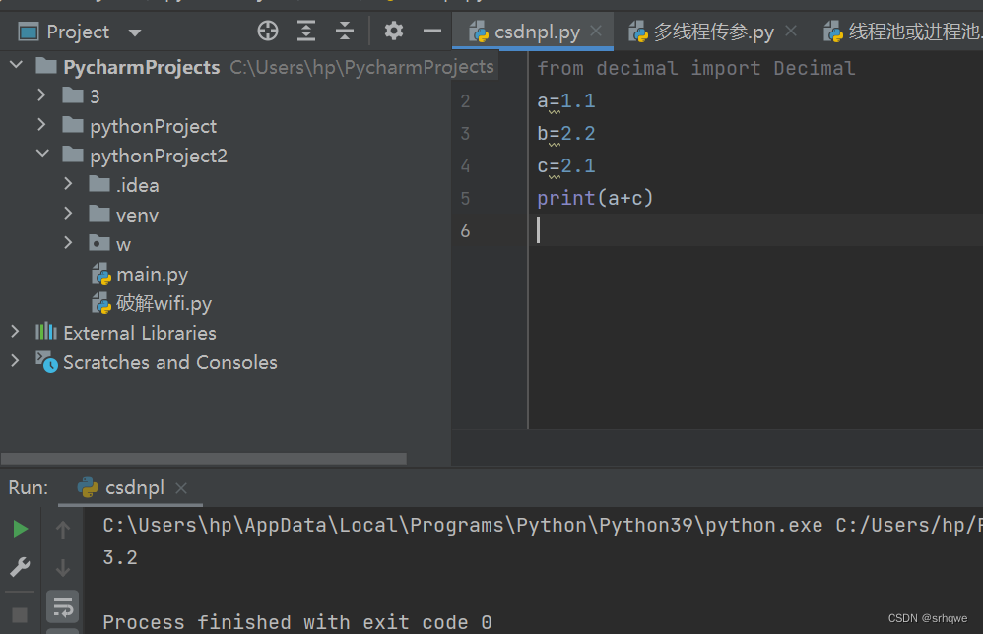Open the main.py file
The width and height of the screenshot is (983, 634).
tap(150, 274)
